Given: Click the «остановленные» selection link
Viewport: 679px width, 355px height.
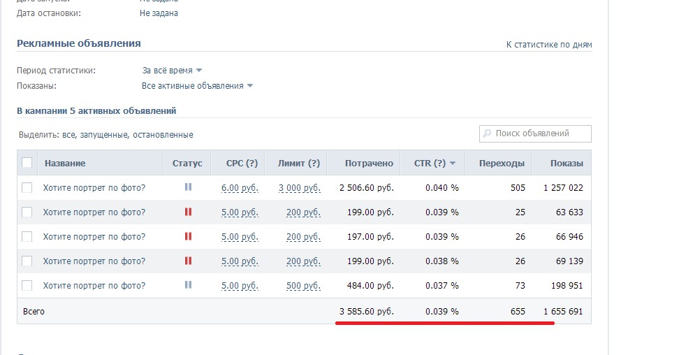Looking at the screenshot, I should [x=168, y=134].
